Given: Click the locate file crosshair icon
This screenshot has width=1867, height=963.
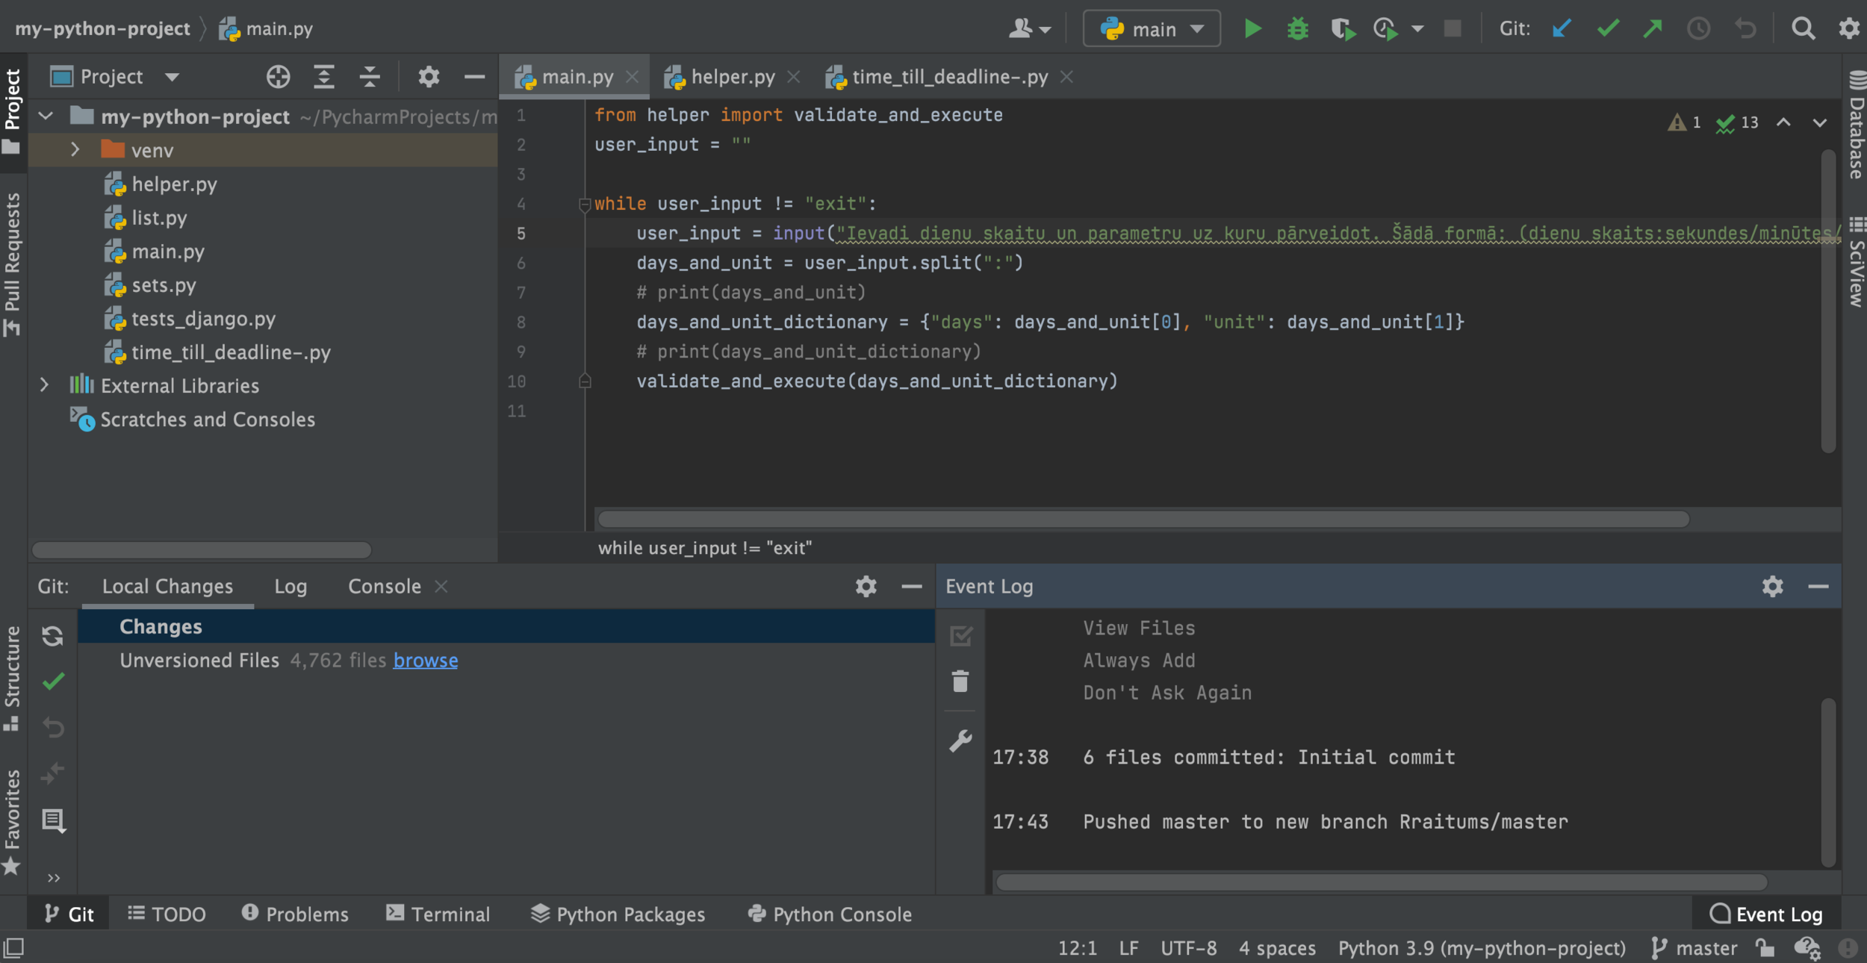Looking at the screenshot, I should point(278,77).
